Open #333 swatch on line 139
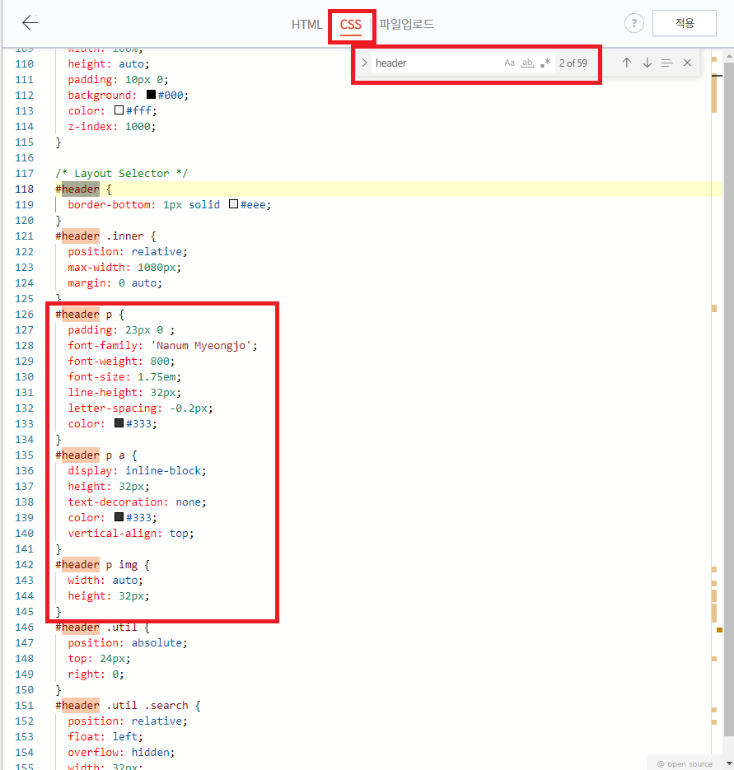 tap(119, 516)
